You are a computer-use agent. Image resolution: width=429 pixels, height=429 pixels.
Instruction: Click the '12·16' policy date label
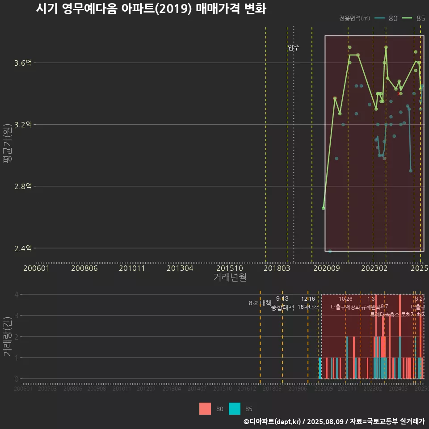308,299
